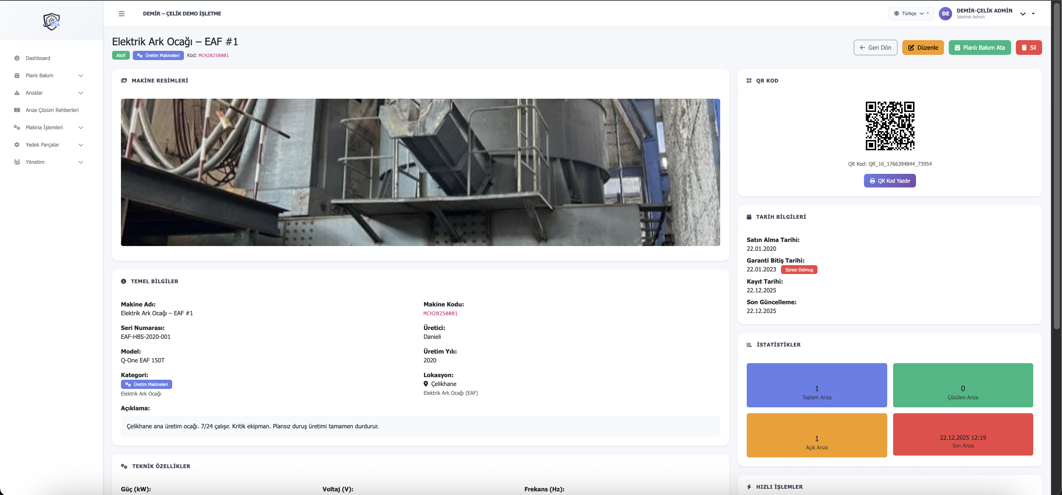This screenshot has width=1062, height=495.
Task: Click the Dashboard gauge icon in sidebar
Action: tap(17, 58)
